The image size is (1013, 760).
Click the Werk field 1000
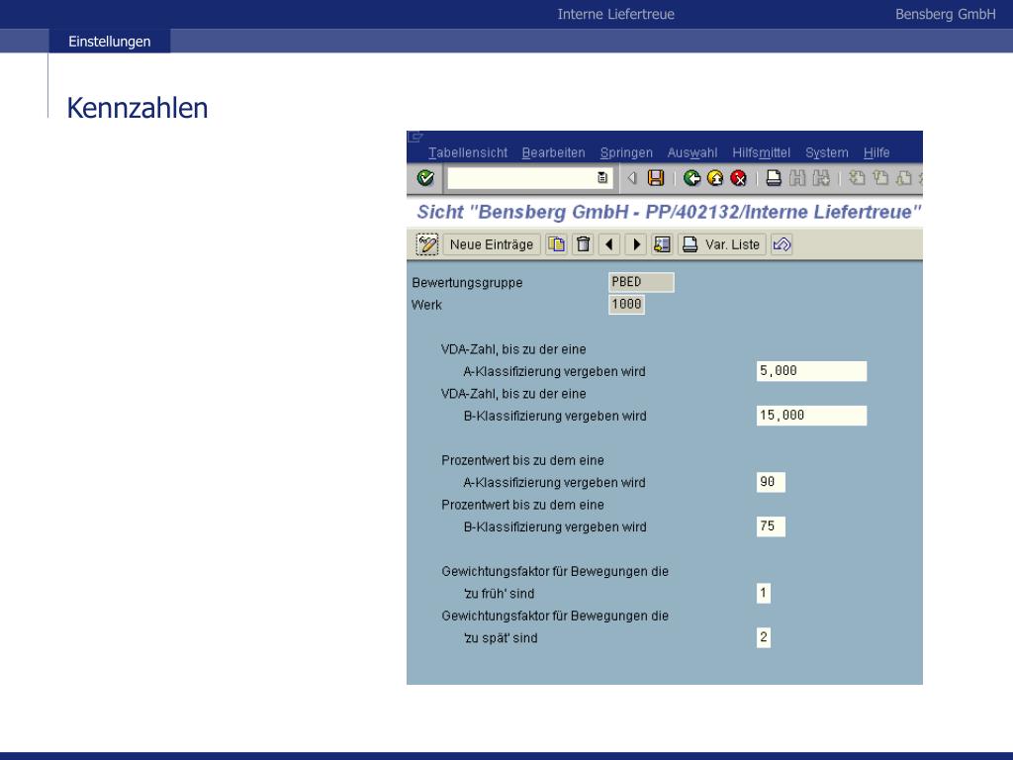pos(626,304)
